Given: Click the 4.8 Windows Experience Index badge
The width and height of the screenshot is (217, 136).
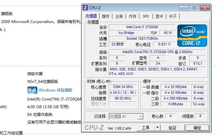Looking at the screenshot, I should 32,90.
